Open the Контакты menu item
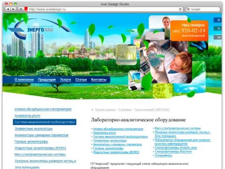The width and height of the screenshot is (225, 169). pos(99,80)
